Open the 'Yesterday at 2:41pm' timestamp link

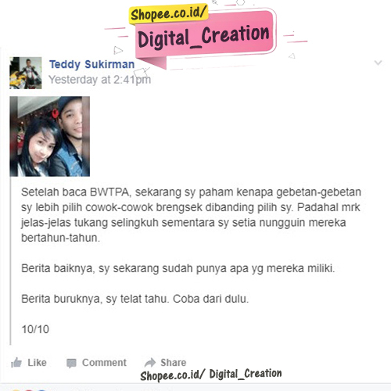coord(100,80)
